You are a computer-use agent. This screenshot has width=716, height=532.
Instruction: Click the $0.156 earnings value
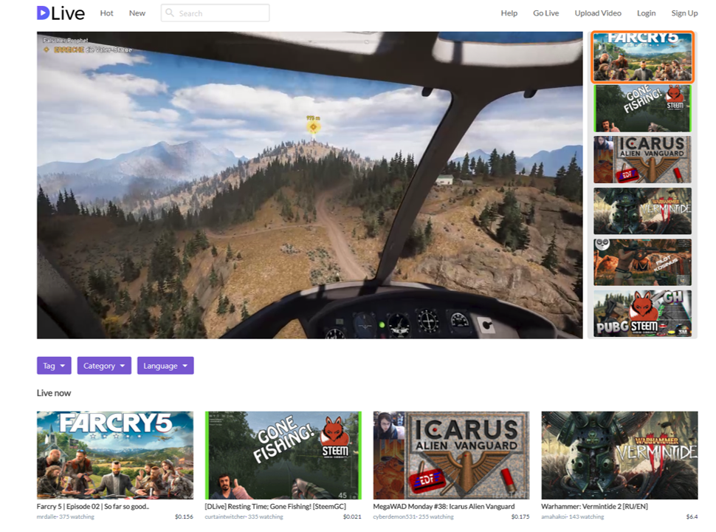click(x=184, y=517)
